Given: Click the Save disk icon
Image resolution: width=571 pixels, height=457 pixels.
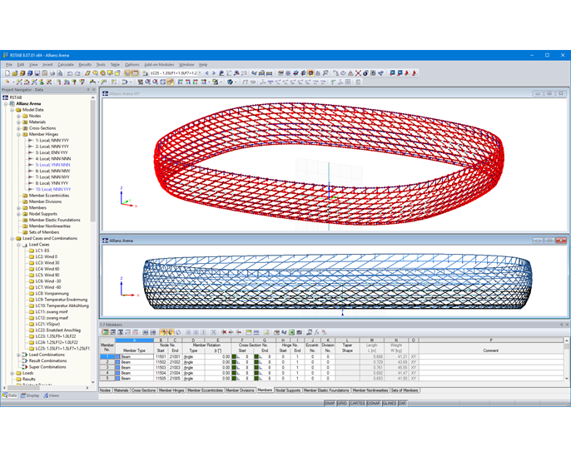Looking at the screenshot, I should coord(37,73).
